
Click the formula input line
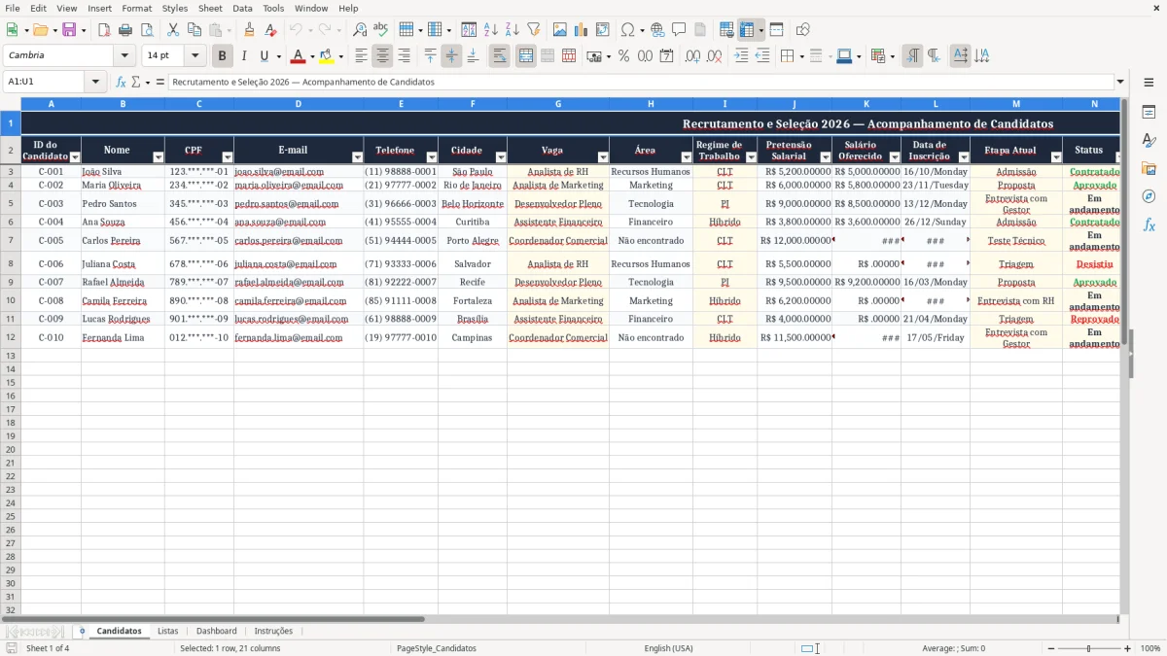tap(640, 83)
